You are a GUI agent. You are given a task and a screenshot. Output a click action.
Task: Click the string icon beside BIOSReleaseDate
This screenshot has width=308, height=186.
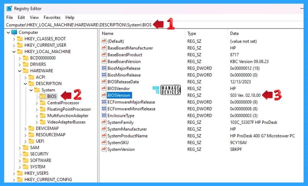pyautogui.click(x=104, y=82)
